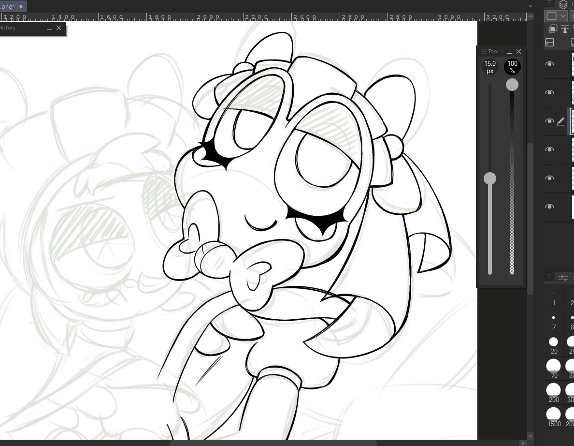Screen dimensions: 574x446
Task: Close the History panel
Action: pos(58,28)
